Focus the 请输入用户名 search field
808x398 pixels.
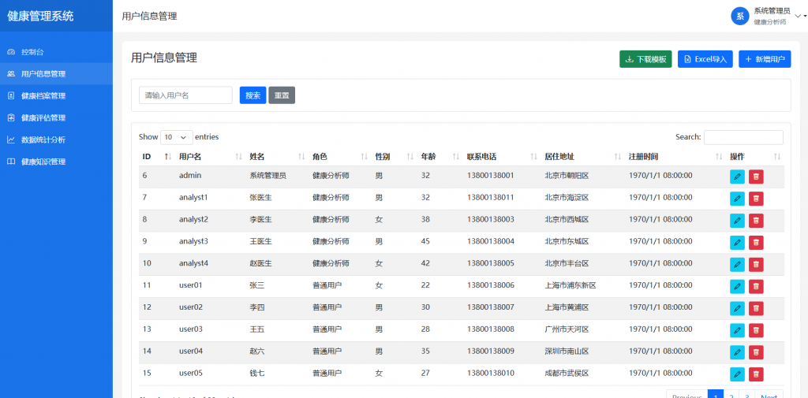pyautogui.click(x=185, y=95)
